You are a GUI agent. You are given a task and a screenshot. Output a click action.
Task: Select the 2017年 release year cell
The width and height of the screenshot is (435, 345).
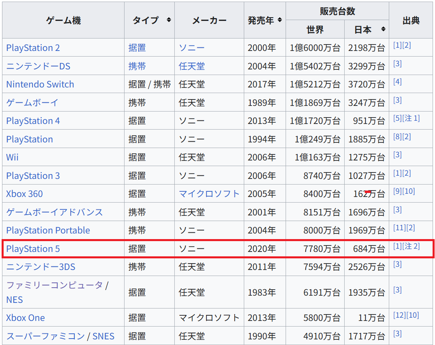point(265,84)
